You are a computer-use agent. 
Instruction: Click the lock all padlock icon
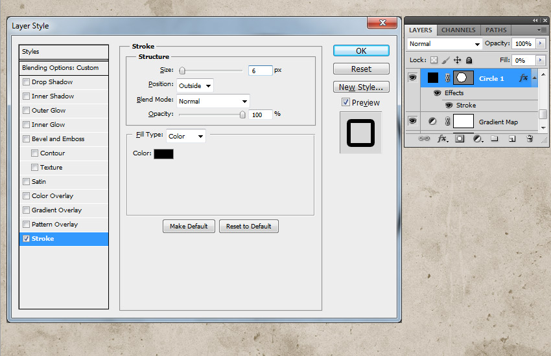[x=469, y=60]
